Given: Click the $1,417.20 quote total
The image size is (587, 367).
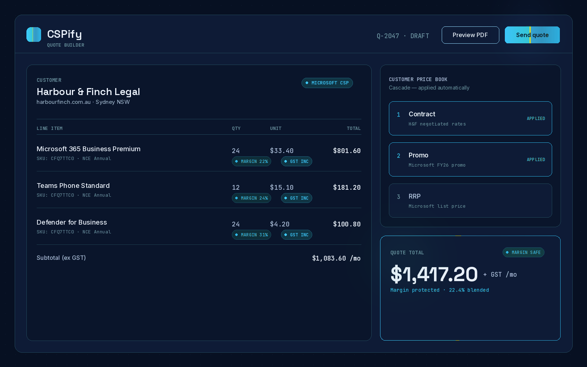Looking at the screenshot, I should (434, 275).
